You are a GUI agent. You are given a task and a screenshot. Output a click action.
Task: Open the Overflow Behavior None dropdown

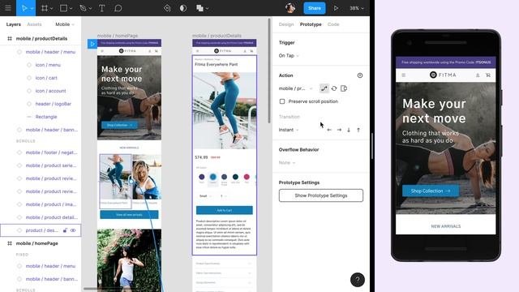[x=286, y=162]
